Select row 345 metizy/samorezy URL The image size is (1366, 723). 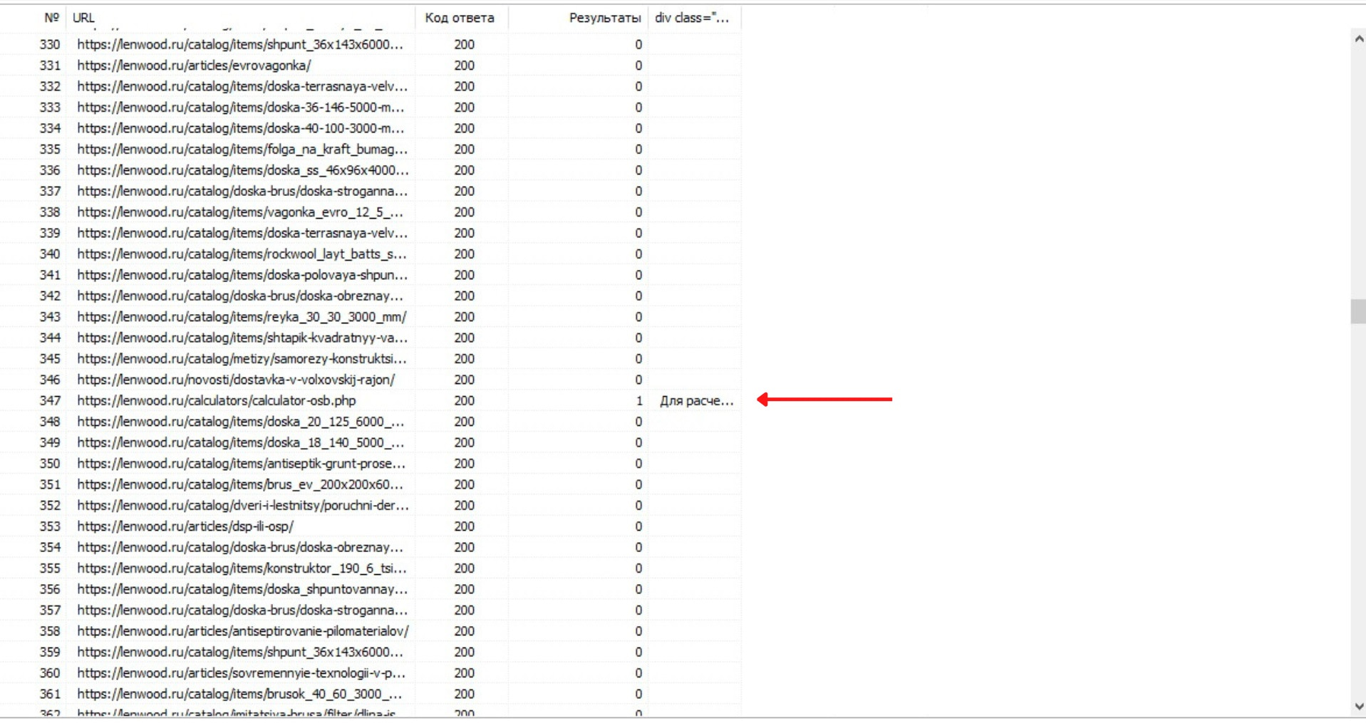[242, 358]
